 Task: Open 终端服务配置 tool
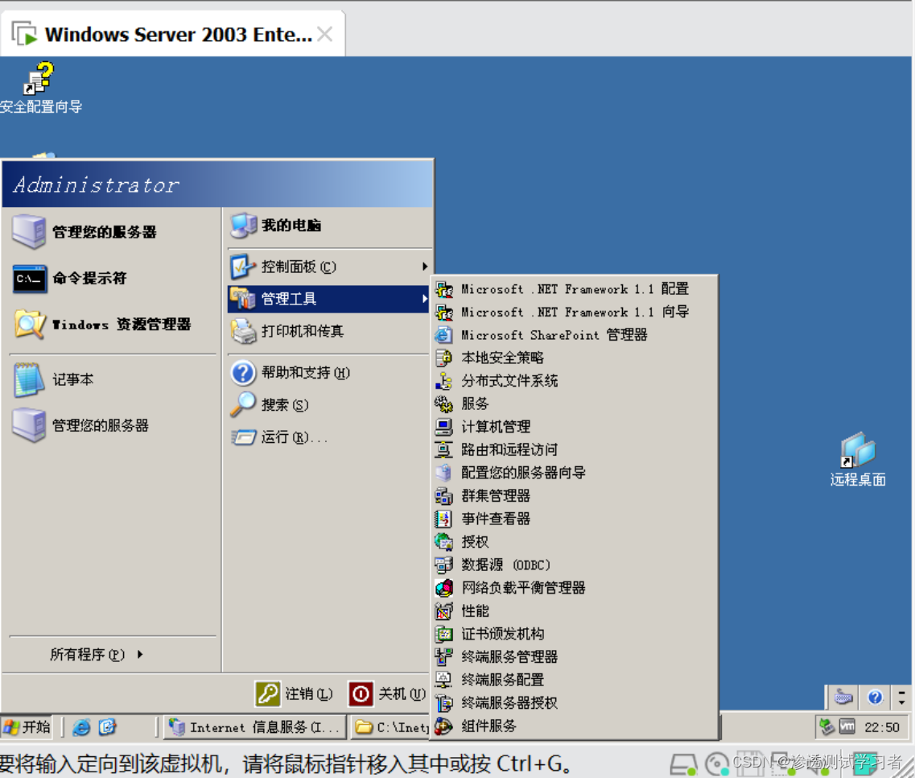575,680
